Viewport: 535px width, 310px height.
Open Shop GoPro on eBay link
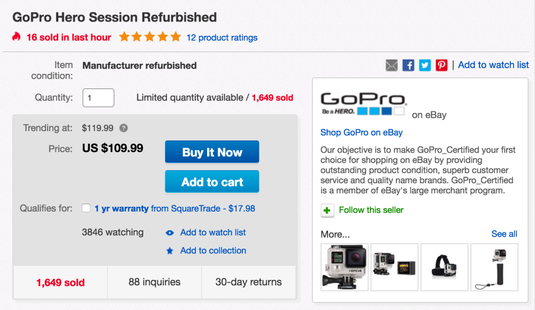[362, 132]
